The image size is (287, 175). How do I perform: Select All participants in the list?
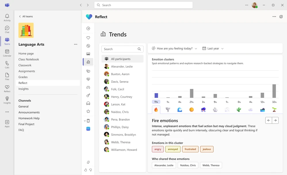click(122, 59)
